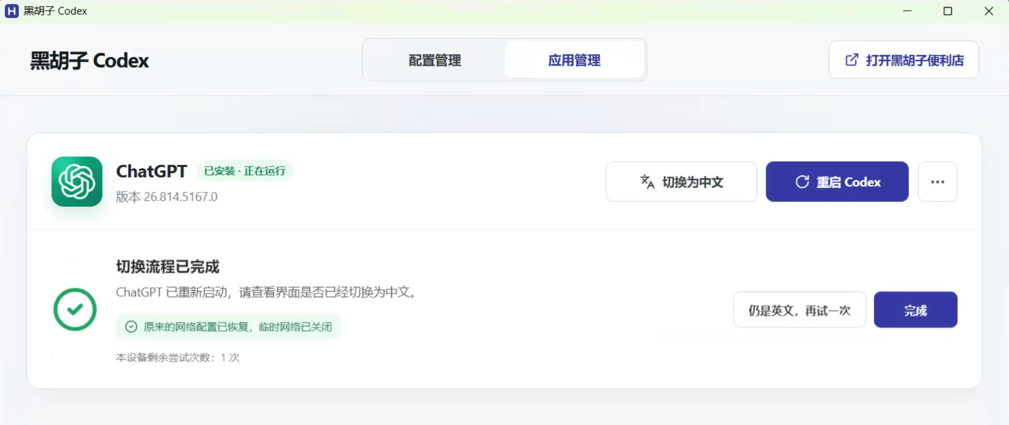Click 原来的网络配置已恢复，临时网络已关闭 notice
This screenshot has height=425, width=1009.
[228, 326]
